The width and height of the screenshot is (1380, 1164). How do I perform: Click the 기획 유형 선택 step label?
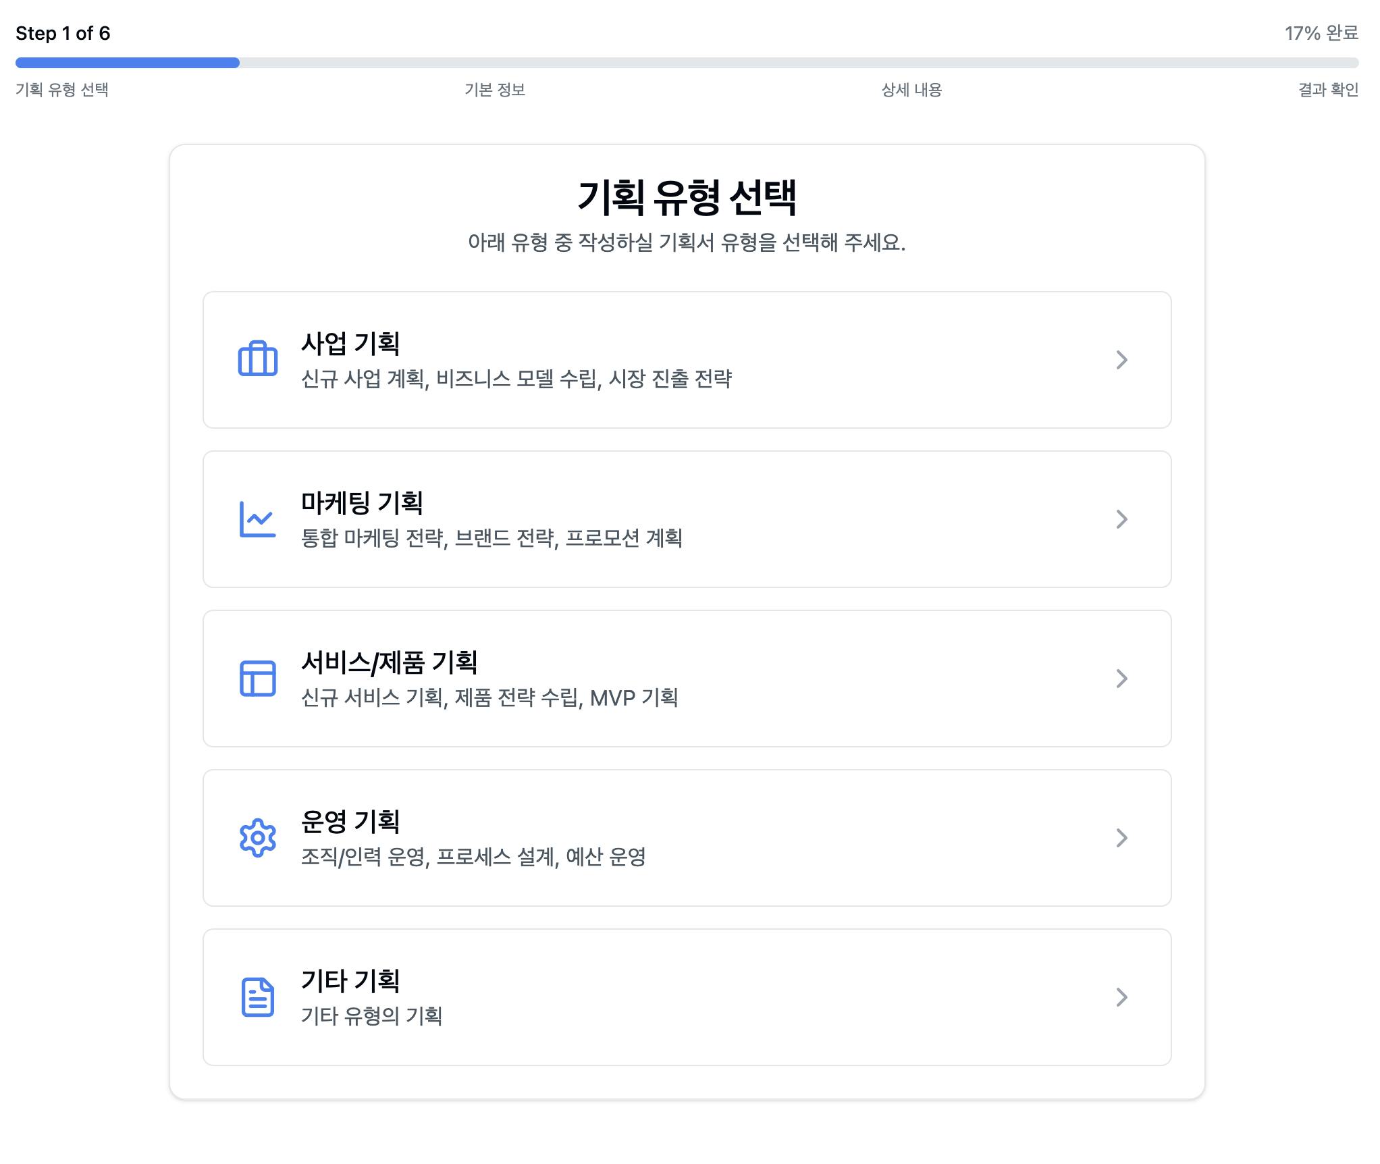[x=62, y=90]
